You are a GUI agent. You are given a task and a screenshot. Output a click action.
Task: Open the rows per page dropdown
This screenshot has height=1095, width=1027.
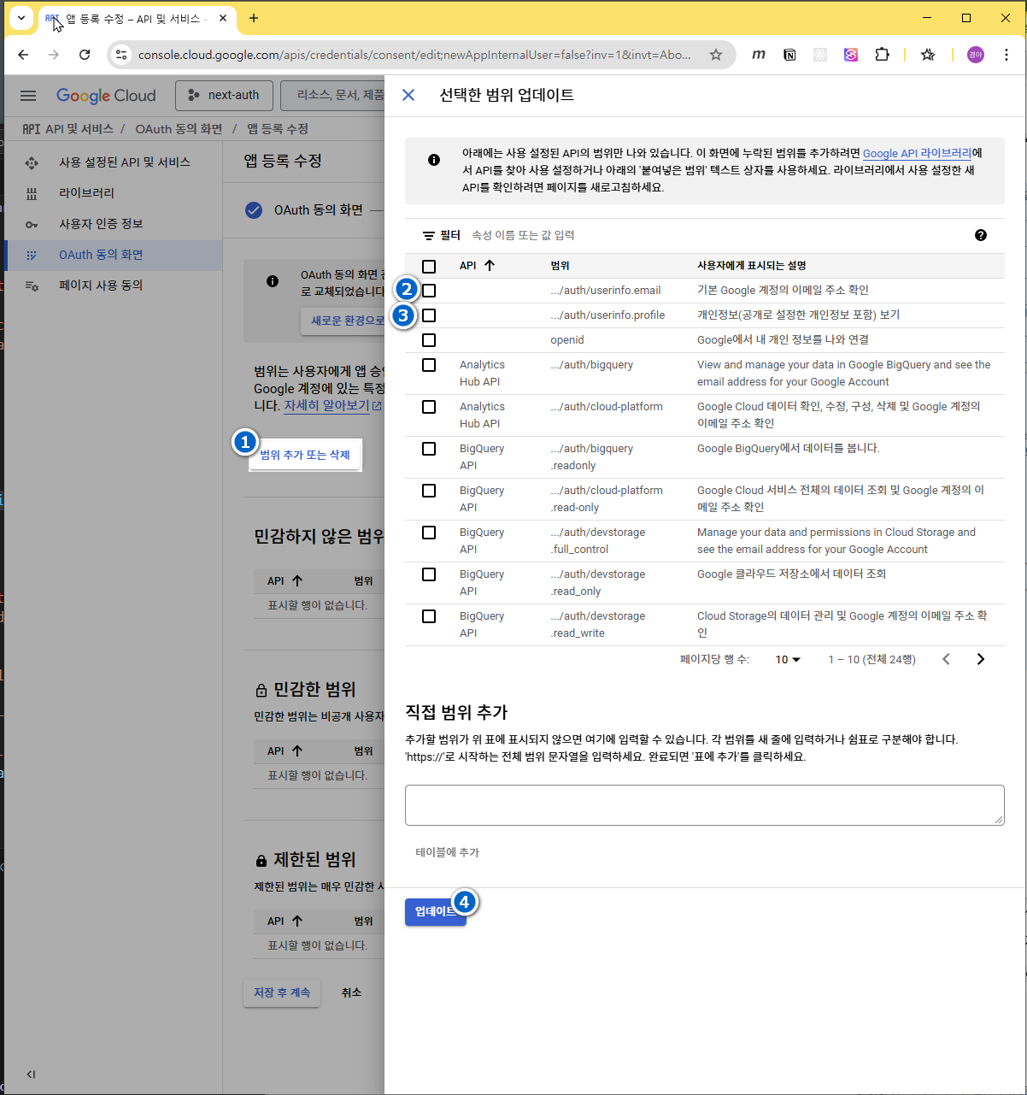coord(788,659)
